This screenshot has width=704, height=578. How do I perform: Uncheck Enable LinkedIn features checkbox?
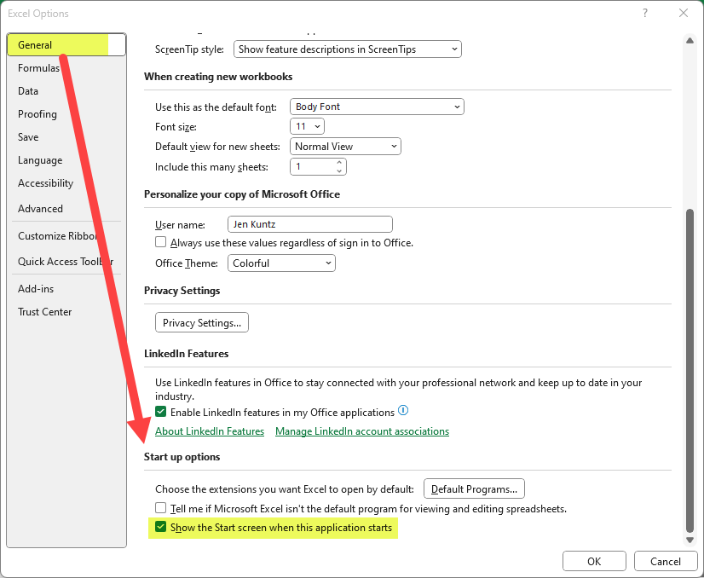pos(161,412)
